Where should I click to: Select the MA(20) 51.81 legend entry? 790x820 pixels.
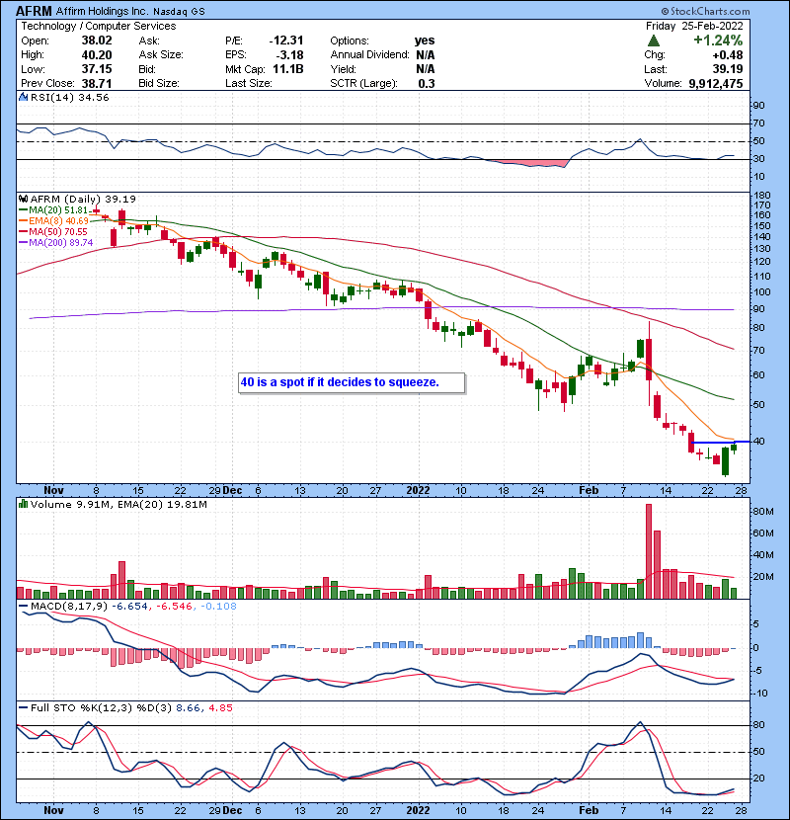(x=54, y=210)
